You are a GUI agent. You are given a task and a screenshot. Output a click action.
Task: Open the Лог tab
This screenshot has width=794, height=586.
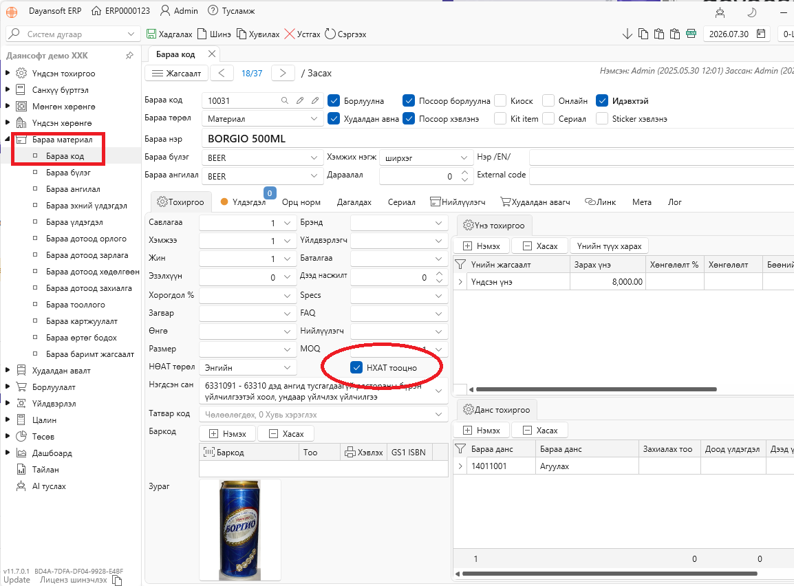click(x=674, y=202)
